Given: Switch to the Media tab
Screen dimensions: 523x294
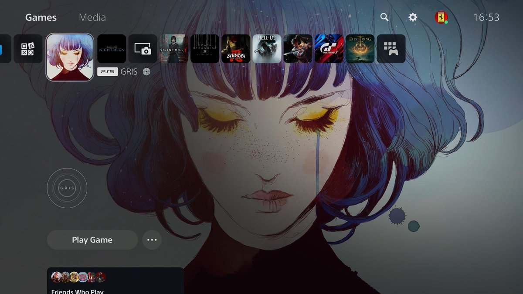Looking at the screenshot, I should [x=92, y=17].
